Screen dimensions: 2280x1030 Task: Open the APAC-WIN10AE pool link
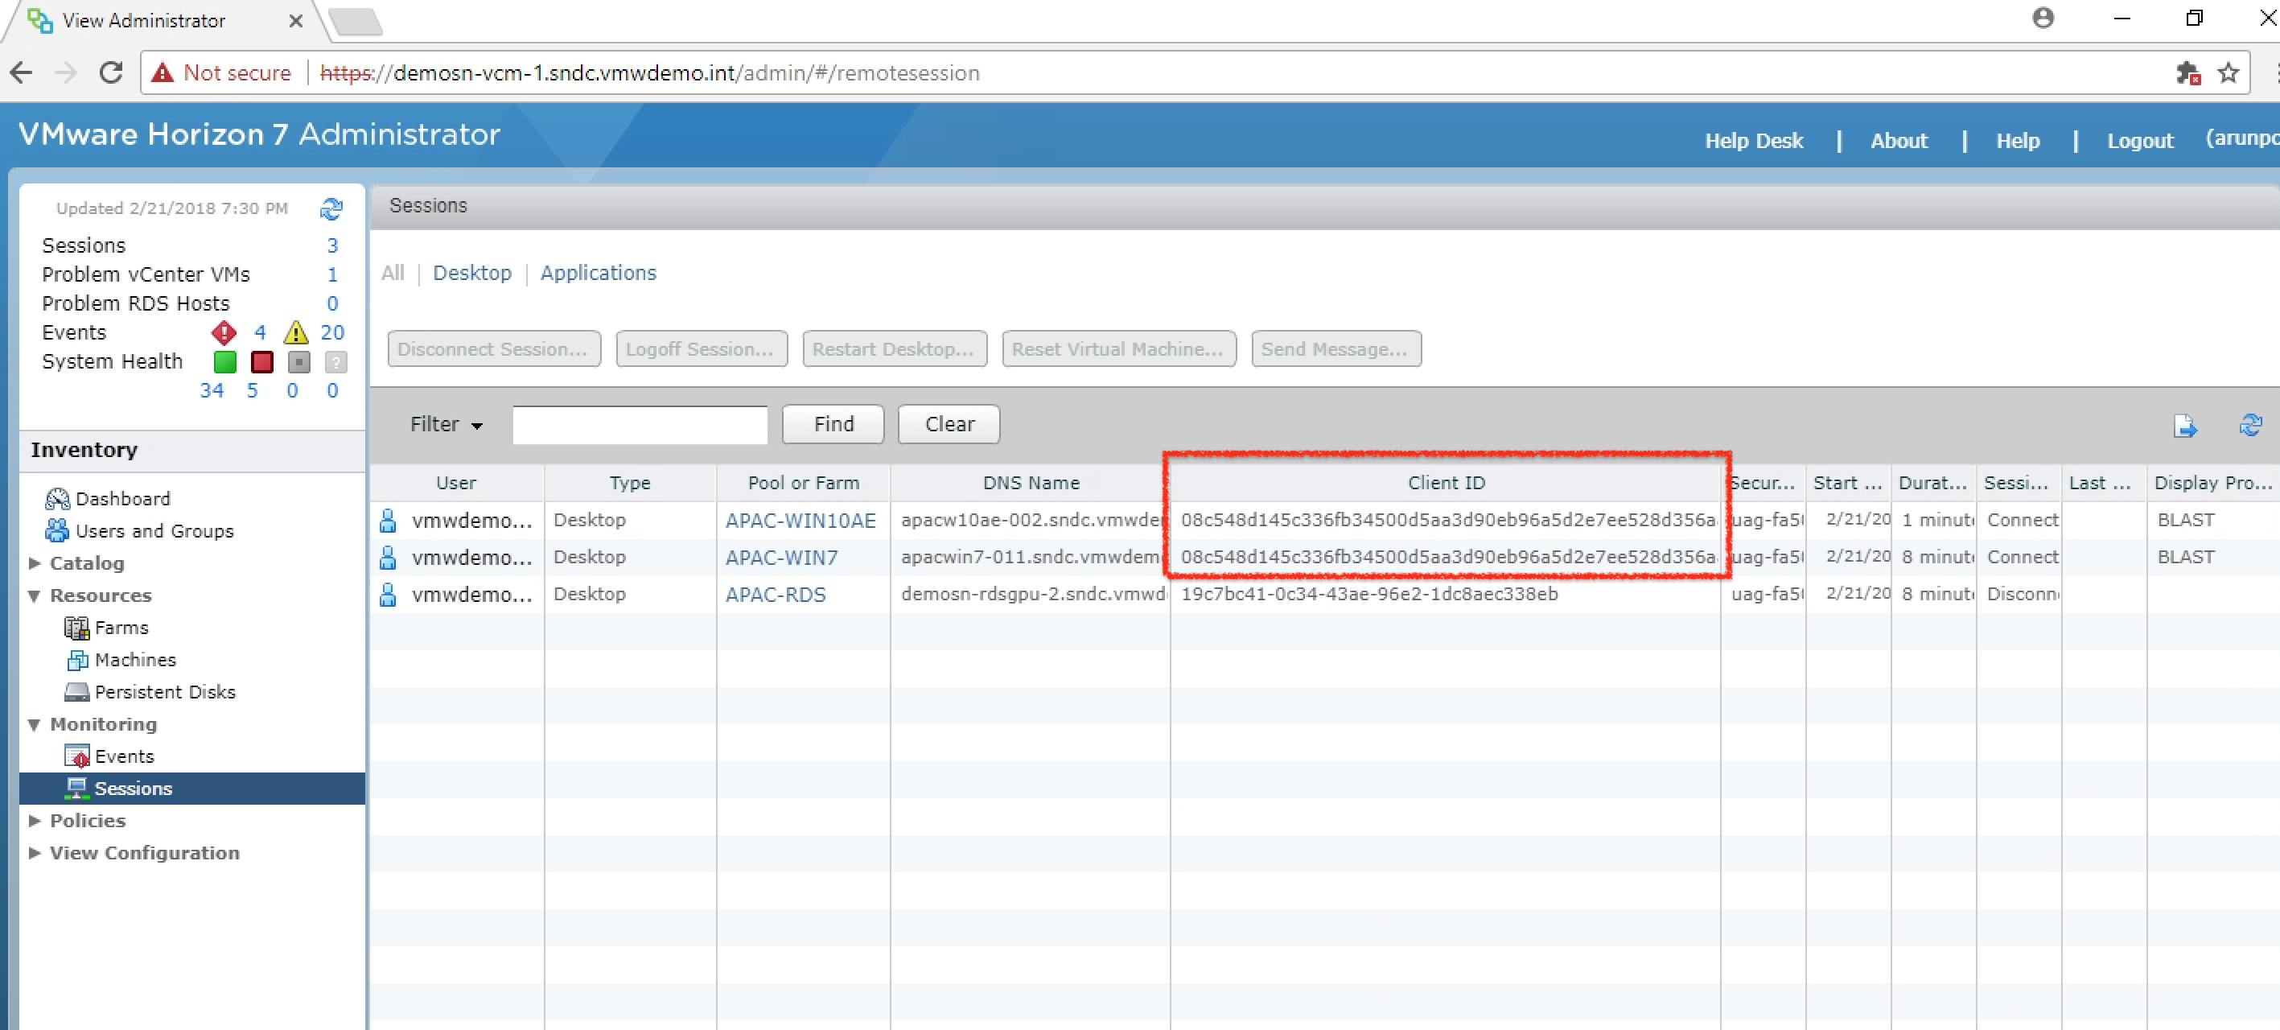coord(800,520)
